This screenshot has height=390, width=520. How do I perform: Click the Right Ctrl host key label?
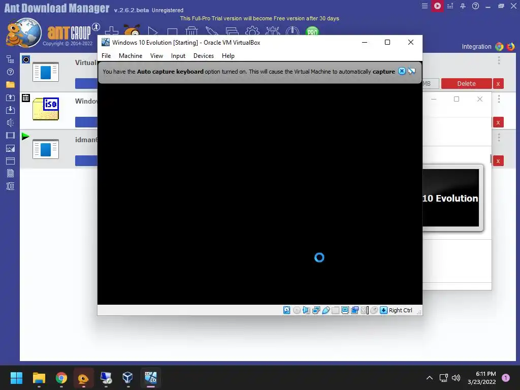point(401,310)
